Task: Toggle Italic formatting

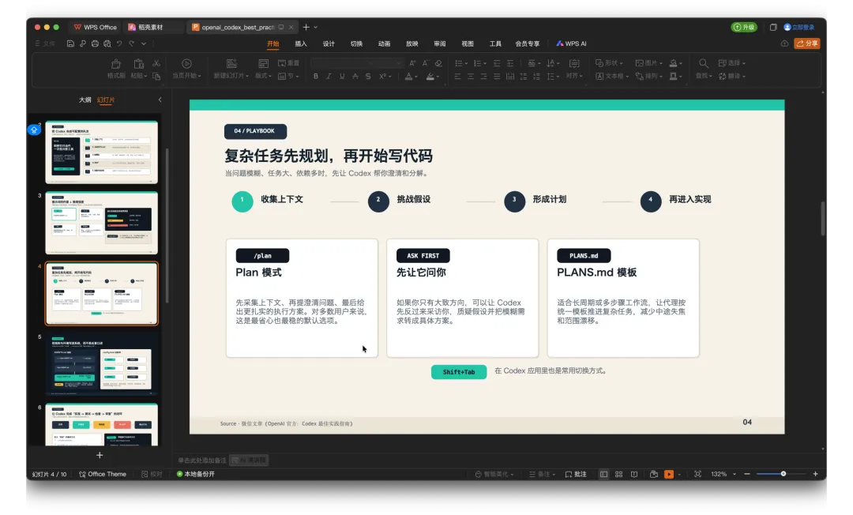Action: [329, 76]
